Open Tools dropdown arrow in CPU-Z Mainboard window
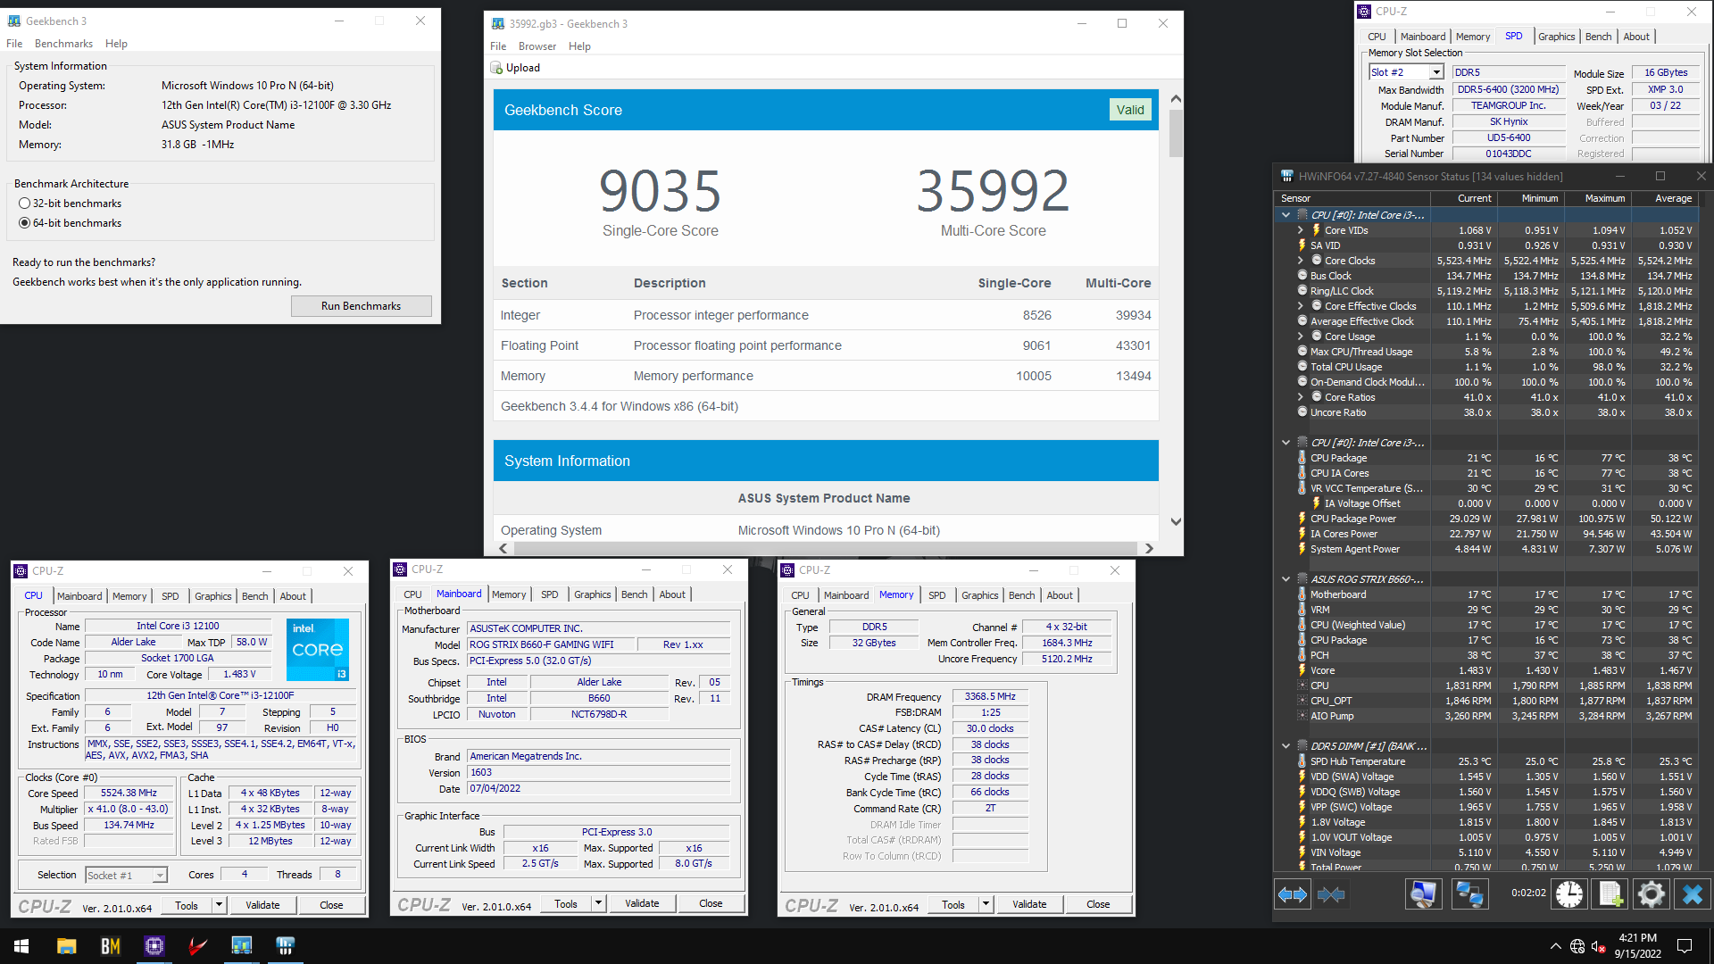This screenshot has height=964, width=1714. (x=598, y=903)
